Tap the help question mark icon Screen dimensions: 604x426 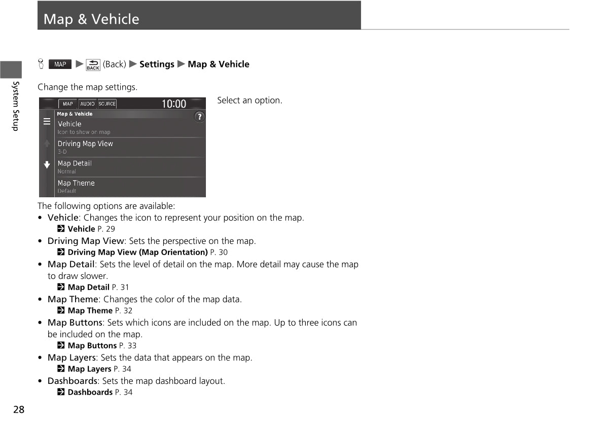tap(200, 117)
